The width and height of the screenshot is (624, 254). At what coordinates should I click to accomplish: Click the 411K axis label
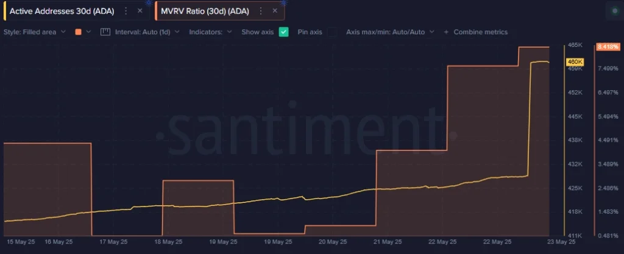575,235
